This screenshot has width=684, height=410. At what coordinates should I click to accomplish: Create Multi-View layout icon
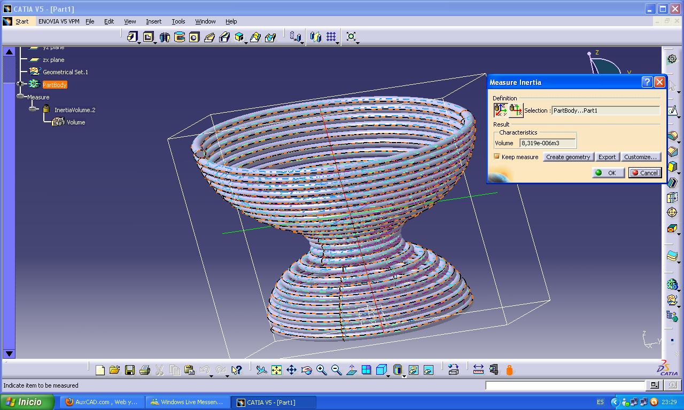[366, 369]
